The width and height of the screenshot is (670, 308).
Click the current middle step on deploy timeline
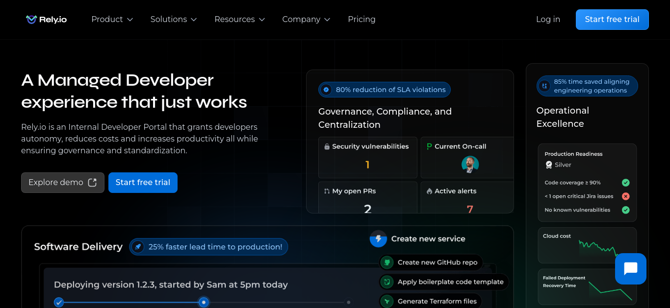point(204,302)
